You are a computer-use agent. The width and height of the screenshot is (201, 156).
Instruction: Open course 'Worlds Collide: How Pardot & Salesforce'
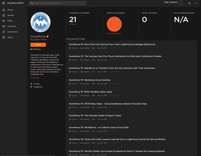[x=117, y=151]
